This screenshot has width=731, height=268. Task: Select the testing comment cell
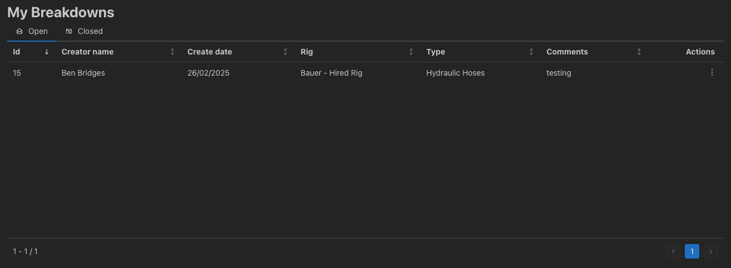[x=559, y=73]
